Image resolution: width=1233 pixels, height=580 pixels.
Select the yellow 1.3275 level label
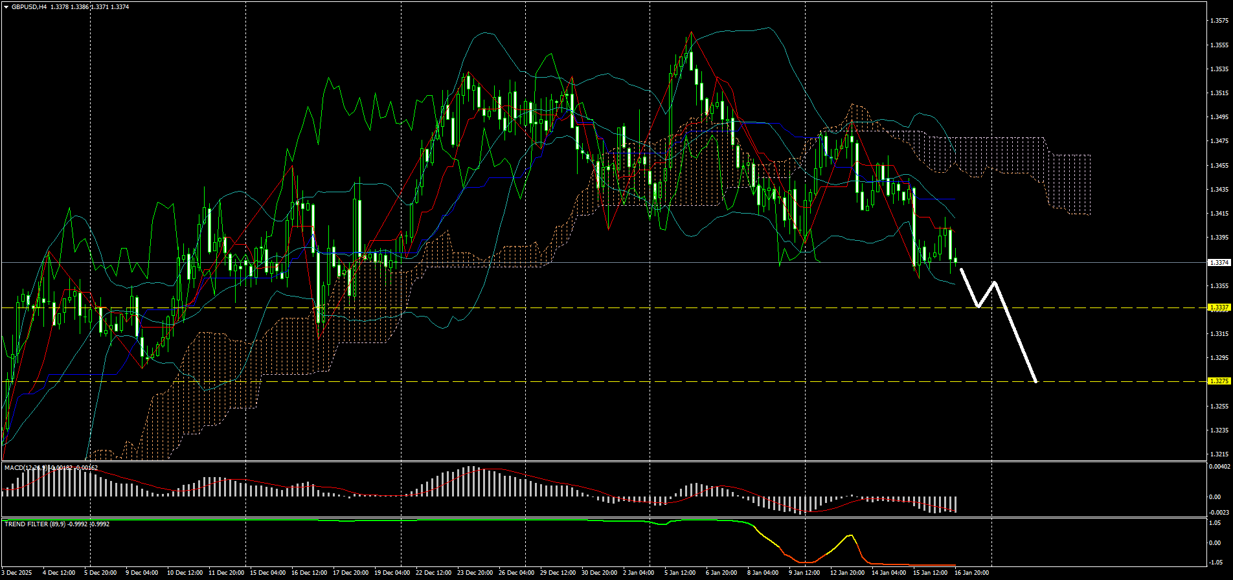click(1219, 382)
